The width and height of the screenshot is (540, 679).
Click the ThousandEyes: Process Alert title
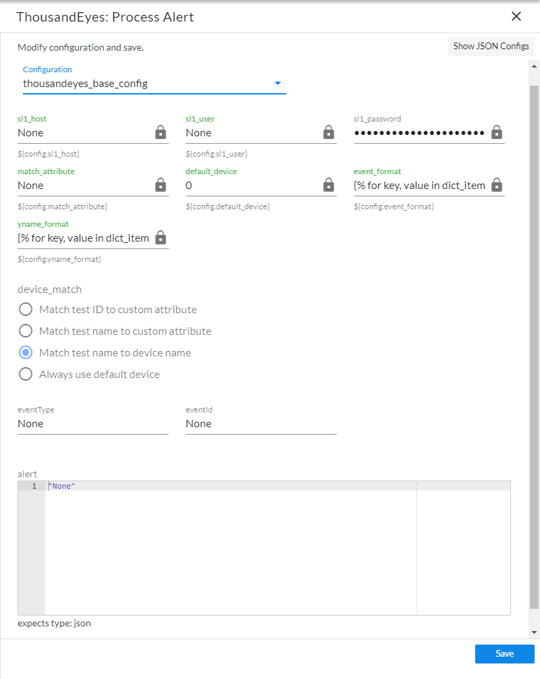[105, 17]
